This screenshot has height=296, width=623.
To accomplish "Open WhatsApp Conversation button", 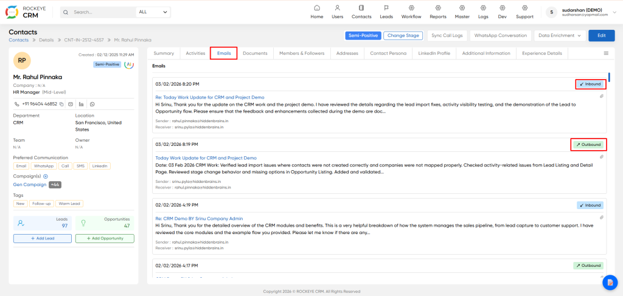I will pyautogui.click(x=500, y=35).
